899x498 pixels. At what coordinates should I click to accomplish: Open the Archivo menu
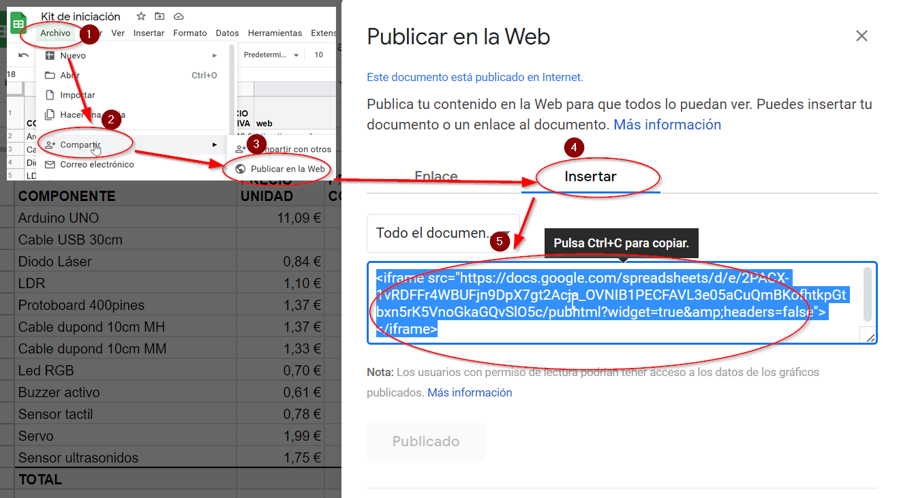(55, 33)
